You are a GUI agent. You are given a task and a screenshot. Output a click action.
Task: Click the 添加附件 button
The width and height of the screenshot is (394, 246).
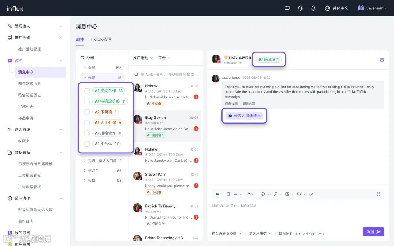coord(286,234)
